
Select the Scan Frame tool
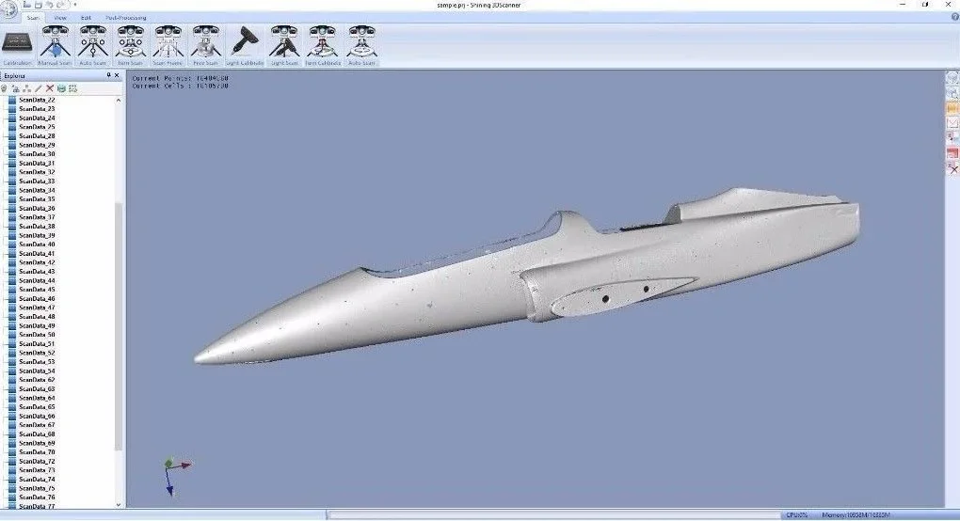point(168,45)
